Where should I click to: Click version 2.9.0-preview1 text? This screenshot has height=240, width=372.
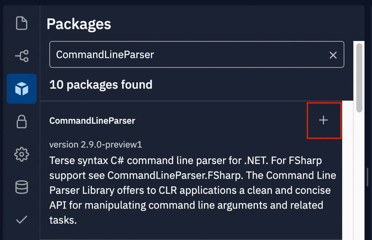tap(96, 144)
